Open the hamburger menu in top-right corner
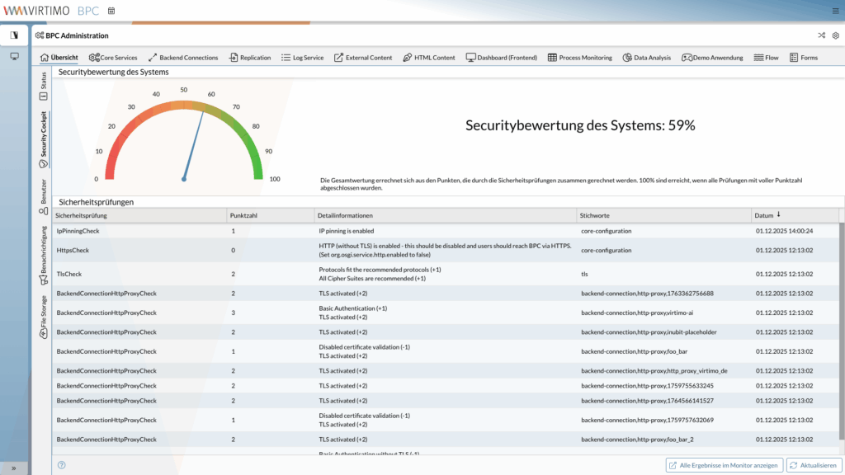Image resolution: width=845 pixels, height=475 pixels. coord(833,11)
